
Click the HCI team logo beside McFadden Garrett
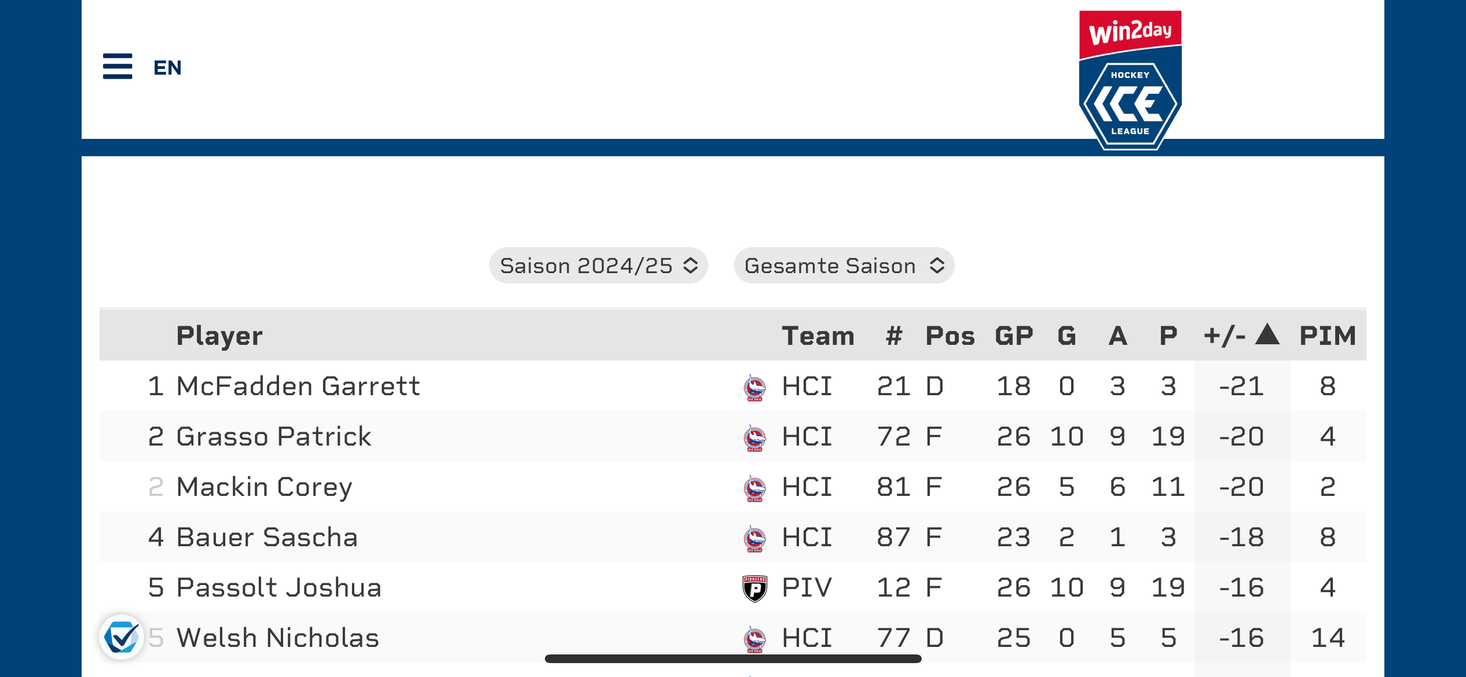[x=754, y=387]
